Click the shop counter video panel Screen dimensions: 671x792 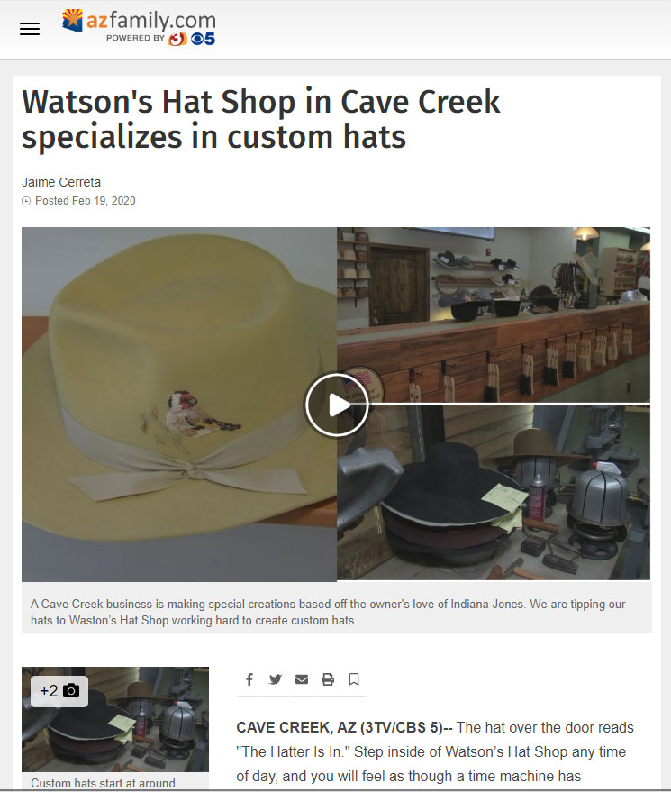[494, 314]
